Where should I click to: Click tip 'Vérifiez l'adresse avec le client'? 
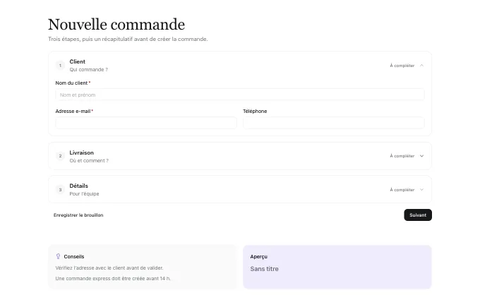(x=109, y=268)
